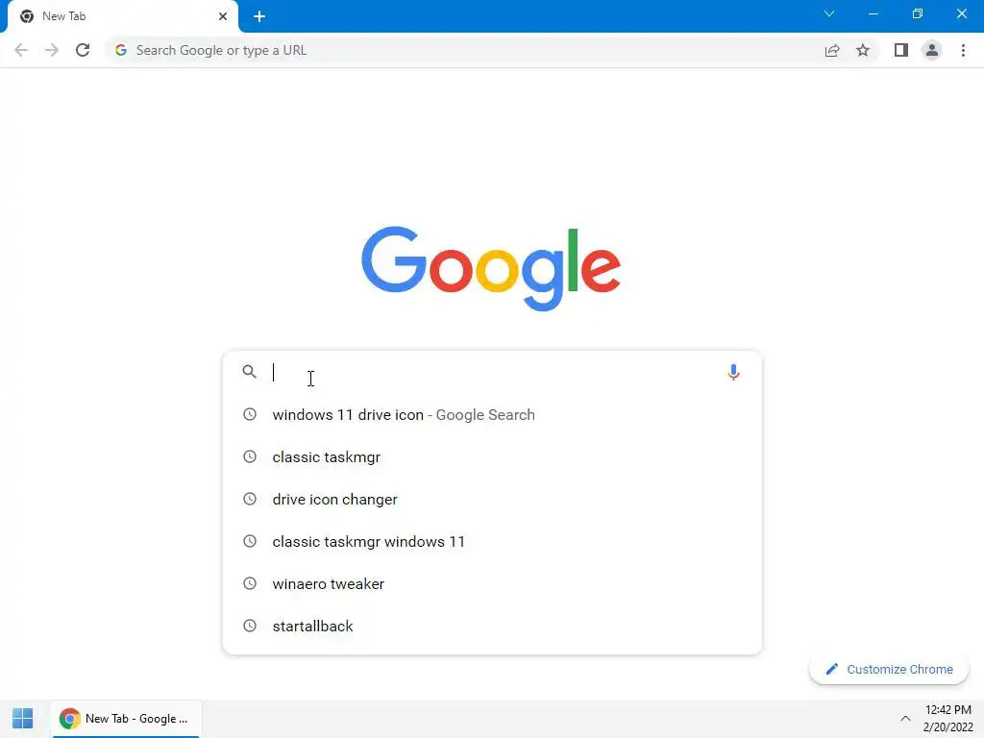984x738 pixels.
Task: Click the Customize Chrome button
Action: pyautogui.click(x=889, y=669)
